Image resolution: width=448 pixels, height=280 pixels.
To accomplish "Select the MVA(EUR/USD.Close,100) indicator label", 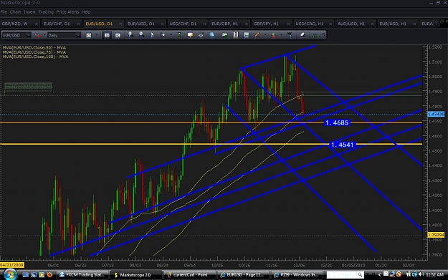I will pos(35,57).
